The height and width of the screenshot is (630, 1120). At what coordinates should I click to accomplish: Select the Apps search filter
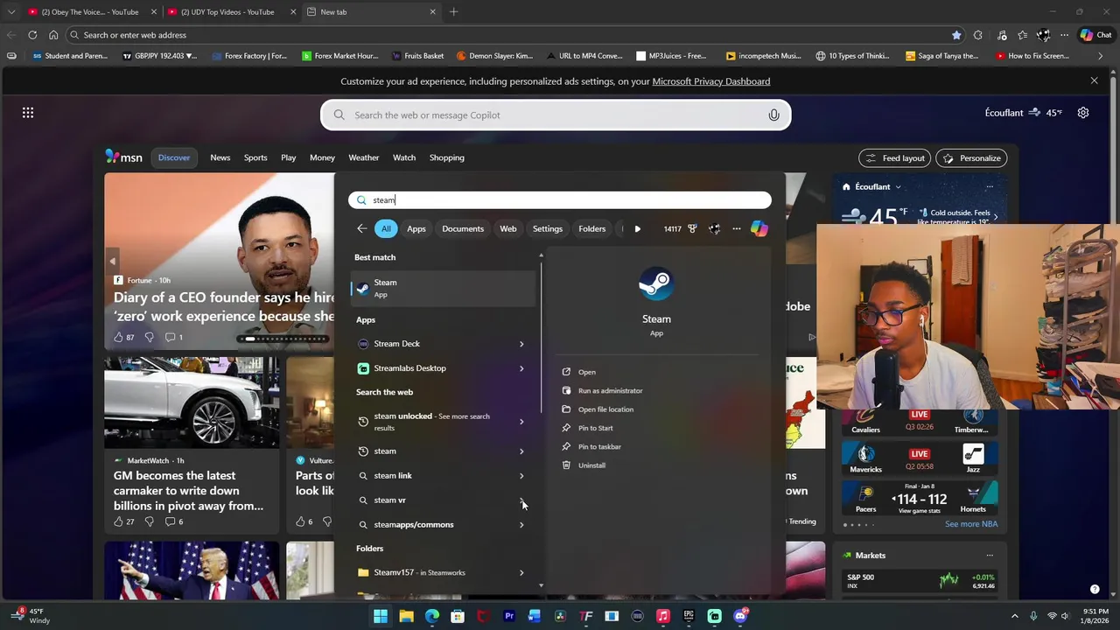click(416, 228)
